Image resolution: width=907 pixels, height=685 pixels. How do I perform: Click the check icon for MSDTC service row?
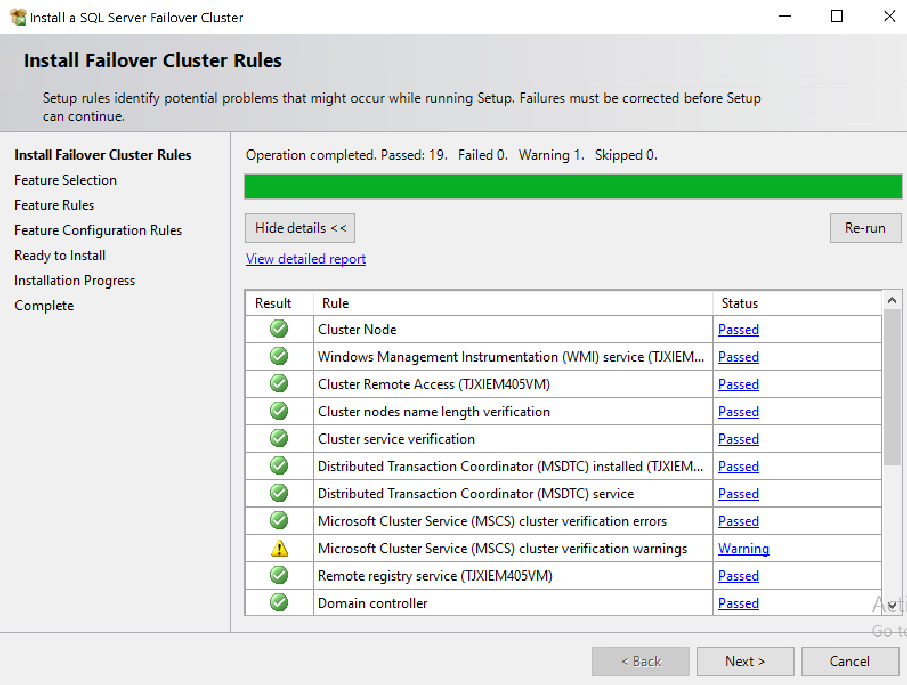tap(279, 493)
